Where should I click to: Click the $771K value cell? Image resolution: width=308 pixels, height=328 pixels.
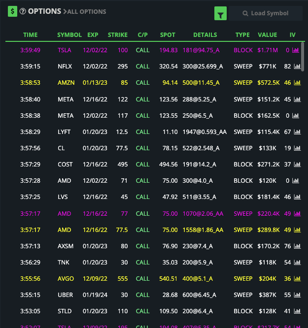click(x=268, y=66)
